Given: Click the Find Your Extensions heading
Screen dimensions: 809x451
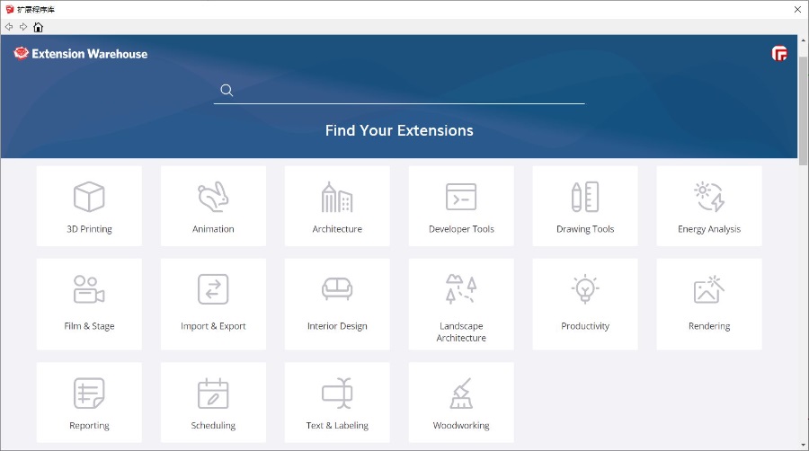Looking at the screenshot, I should 399,130.
